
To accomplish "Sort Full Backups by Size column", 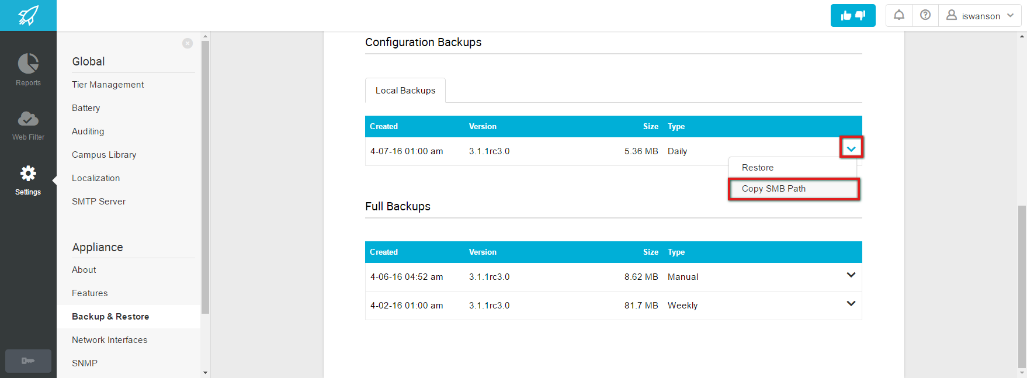I will pos(651,252).
